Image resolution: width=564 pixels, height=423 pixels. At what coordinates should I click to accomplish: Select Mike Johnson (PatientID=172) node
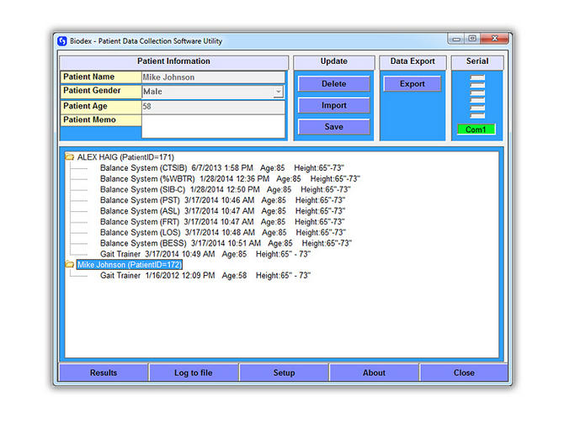point(130,265)
